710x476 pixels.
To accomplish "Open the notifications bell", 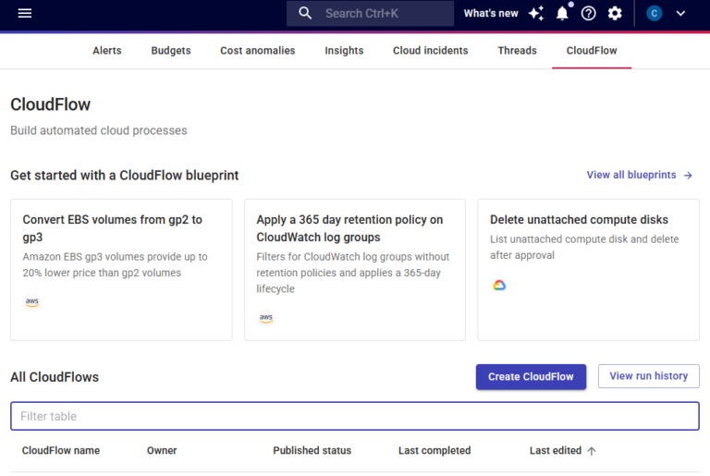I will 562,13.
